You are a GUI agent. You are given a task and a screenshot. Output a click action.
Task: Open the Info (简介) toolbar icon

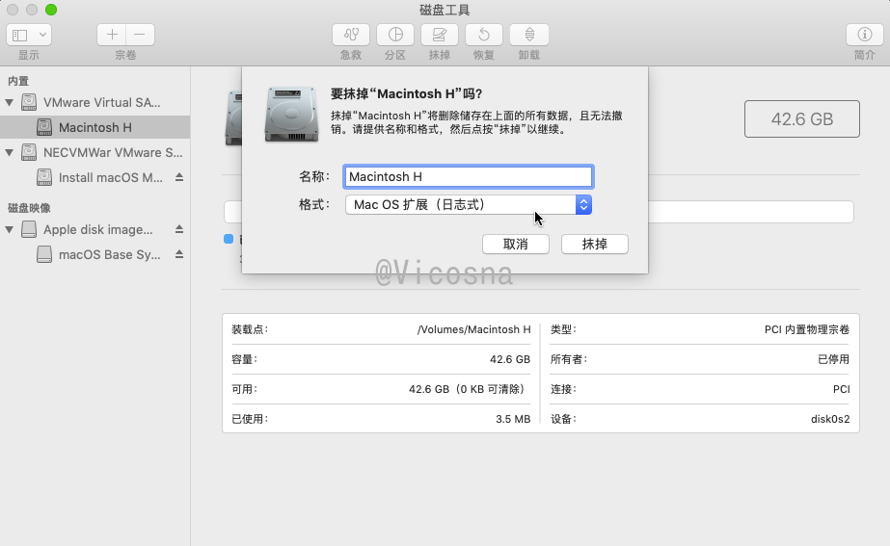click(x=865, y=35)
